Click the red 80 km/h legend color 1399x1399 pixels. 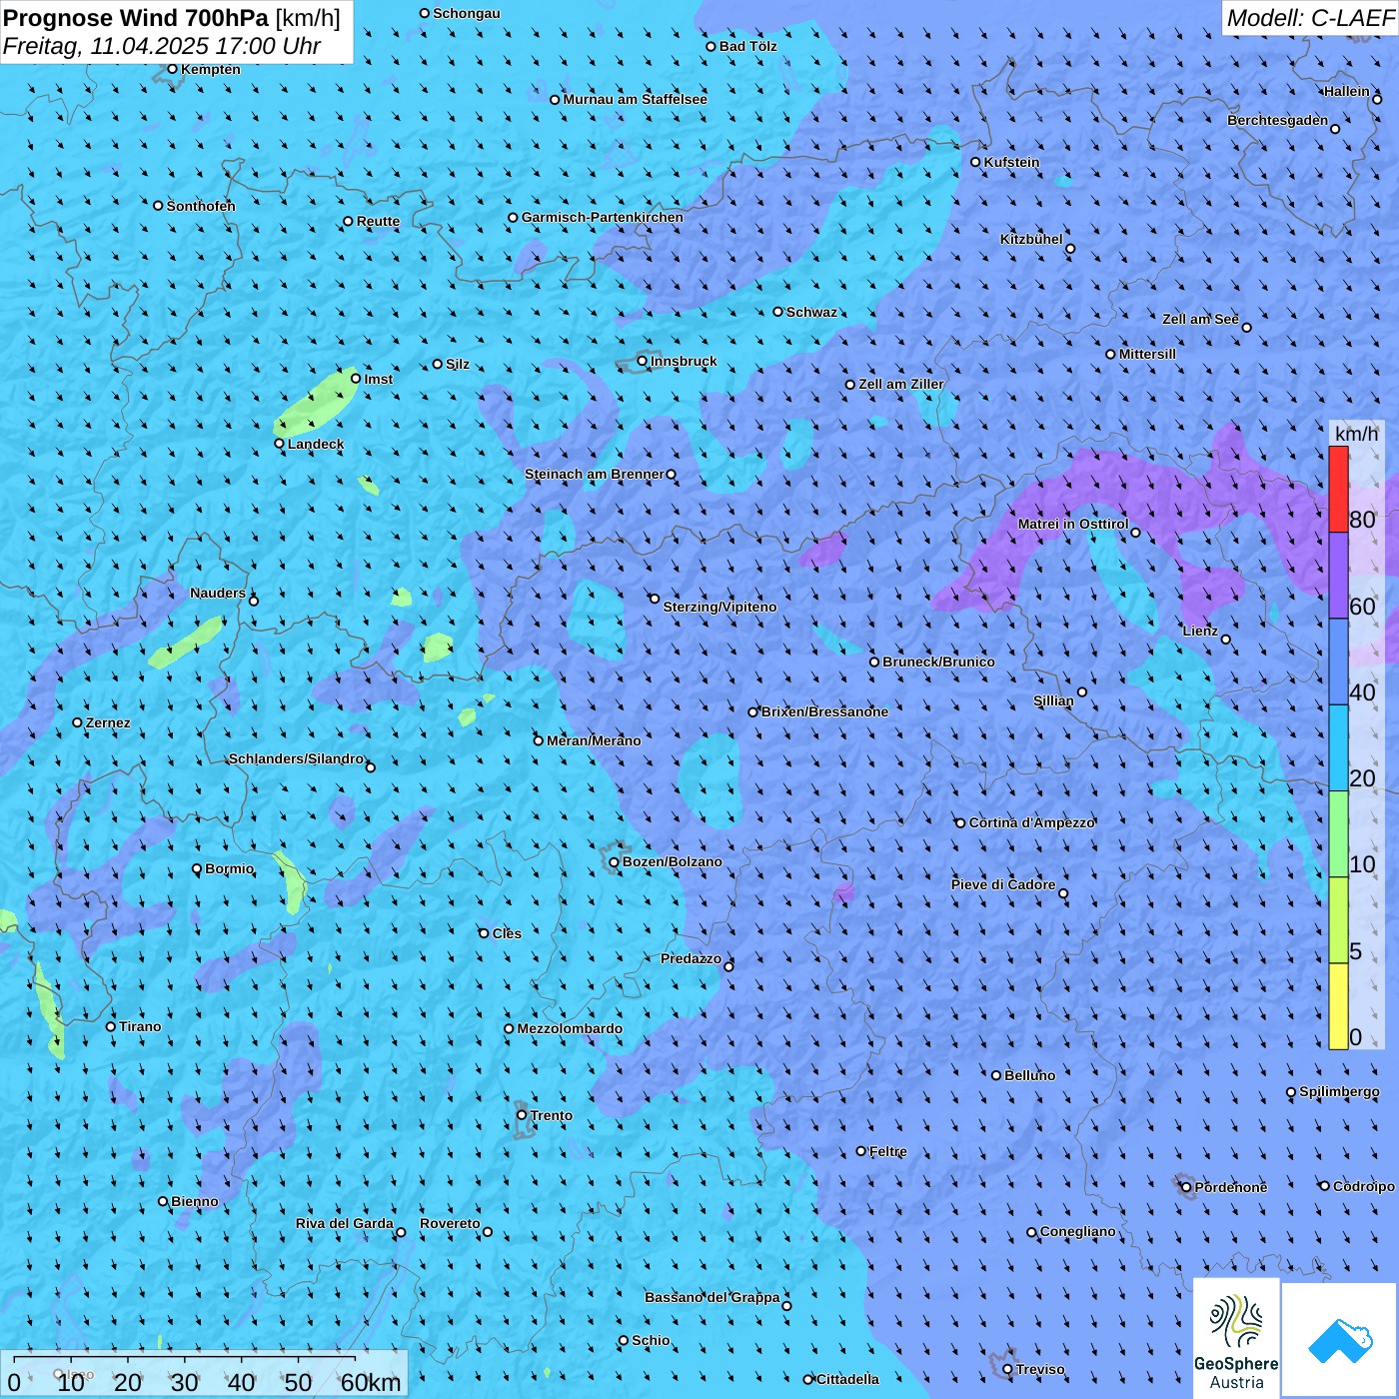1338,490
